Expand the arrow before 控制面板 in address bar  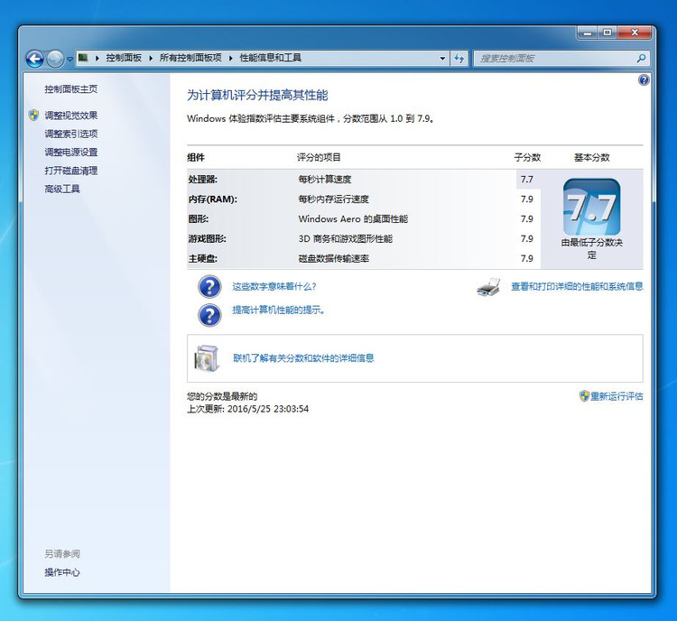[x=97, y=58]
